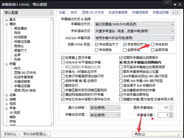Enable 删除空行 checkbox
This screenshot has height=138, width=184.
click(x=63, y=86)
